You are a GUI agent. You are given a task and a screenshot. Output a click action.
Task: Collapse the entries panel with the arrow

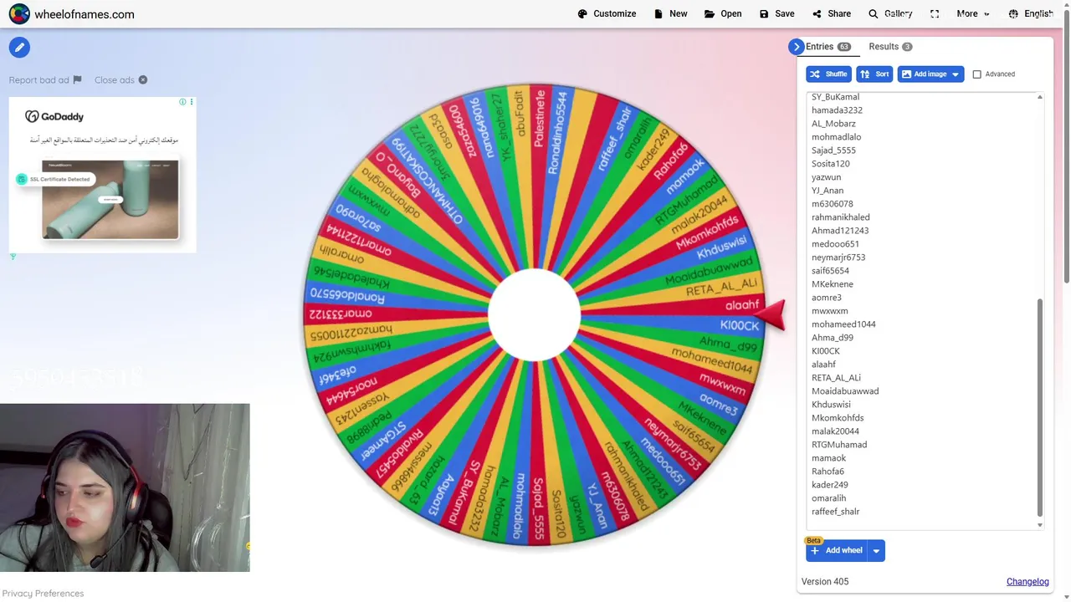[x=796, y=47]
